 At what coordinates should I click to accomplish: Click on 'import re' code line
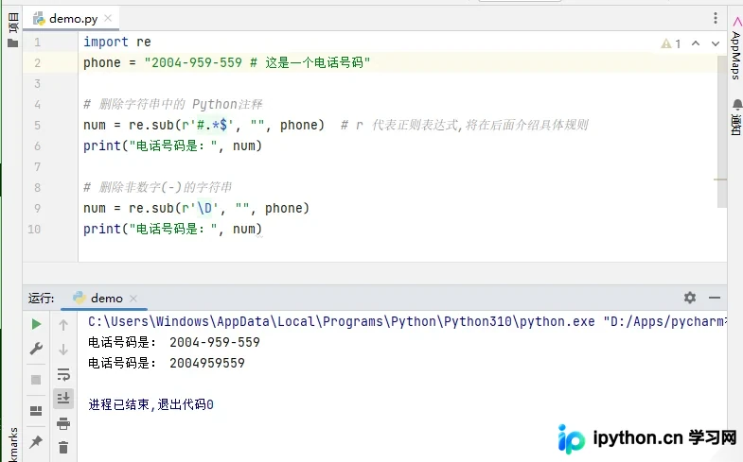point(117,43)
